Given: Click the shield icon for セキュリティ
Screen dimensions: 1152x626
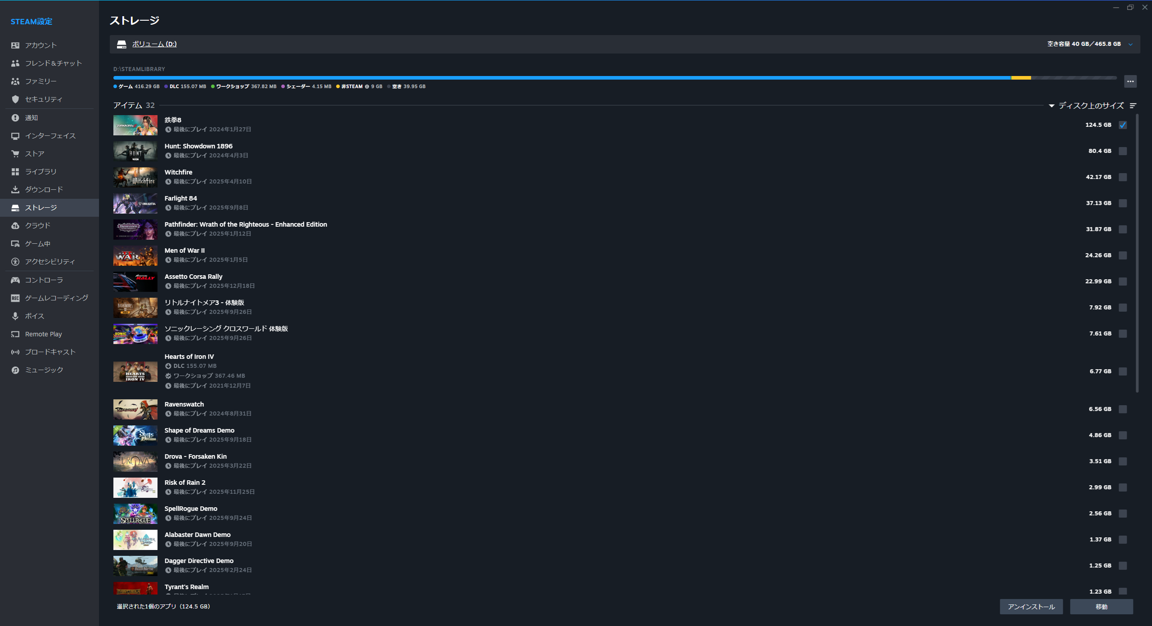Looking at the screenshot, I should pos(15,99).
